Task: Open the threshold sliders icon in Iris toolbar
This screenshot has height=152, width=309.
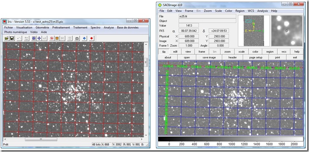Action: (26, 38)
